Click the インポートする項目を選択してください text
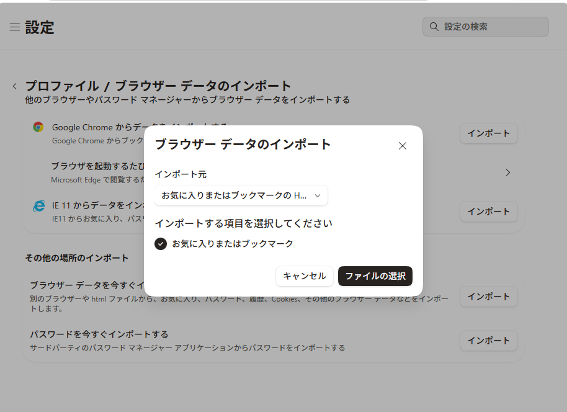Screen dimensions: 567x412 tap(243, 223)
